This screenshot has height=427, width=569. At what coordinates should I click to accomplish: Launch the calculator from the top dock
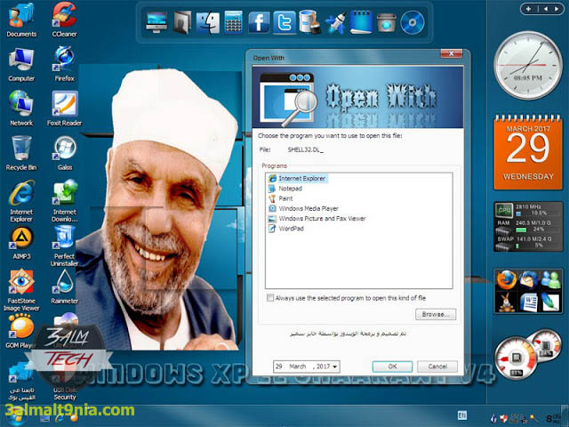[233, 22]
